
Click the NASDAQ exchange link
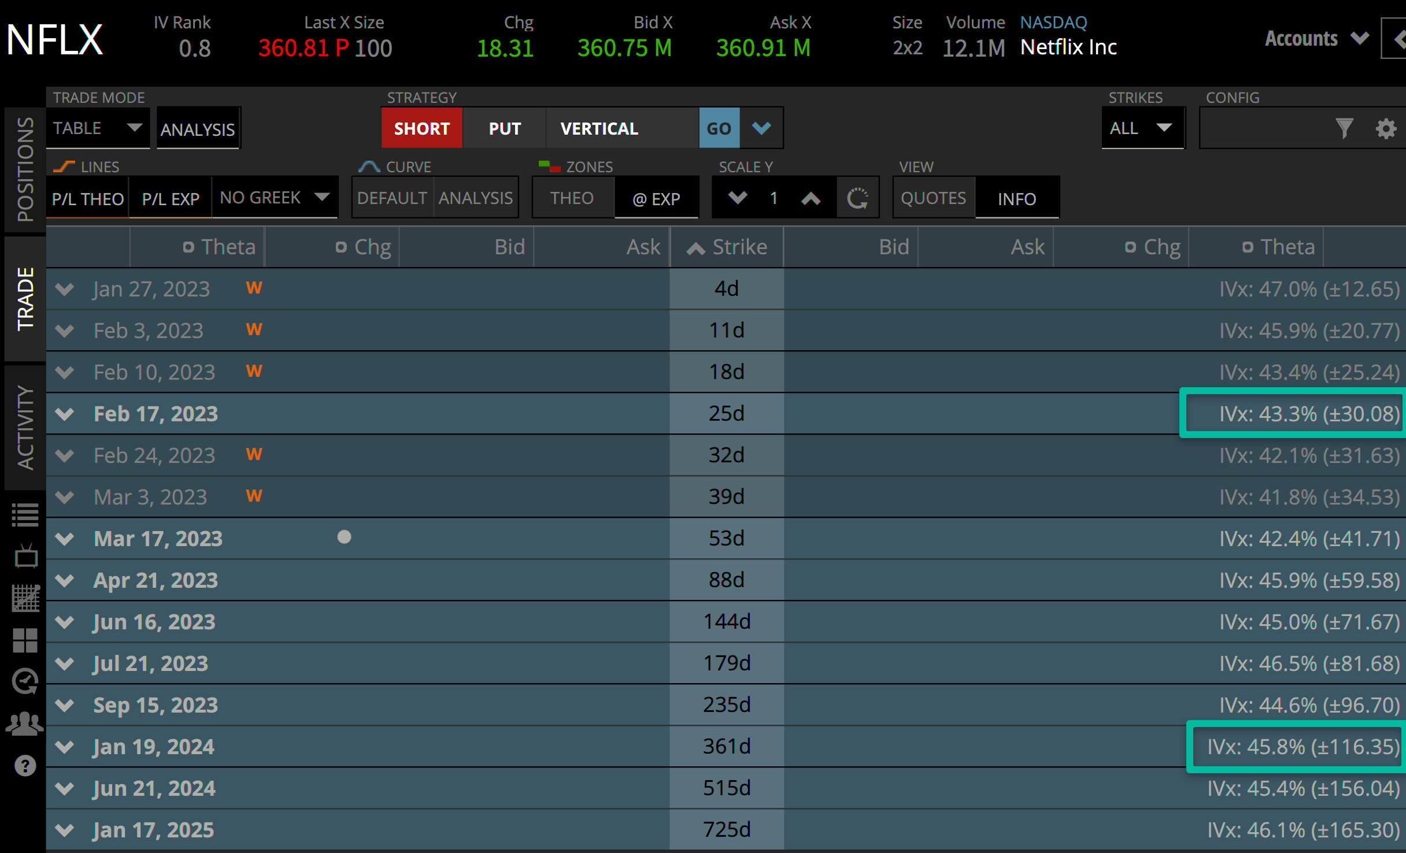[x=1053, y=22]
